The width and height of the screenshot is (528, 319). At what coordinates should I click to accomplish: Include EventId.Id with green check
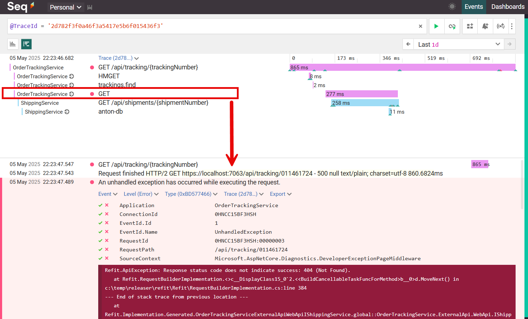click(x=100, y=223)
